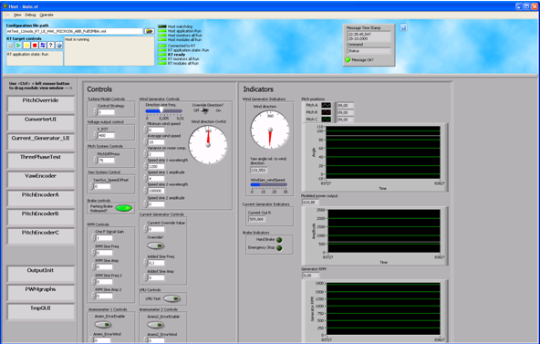
Task: Click the Control Strategy stepper arrows
Action: pos(96,112)
